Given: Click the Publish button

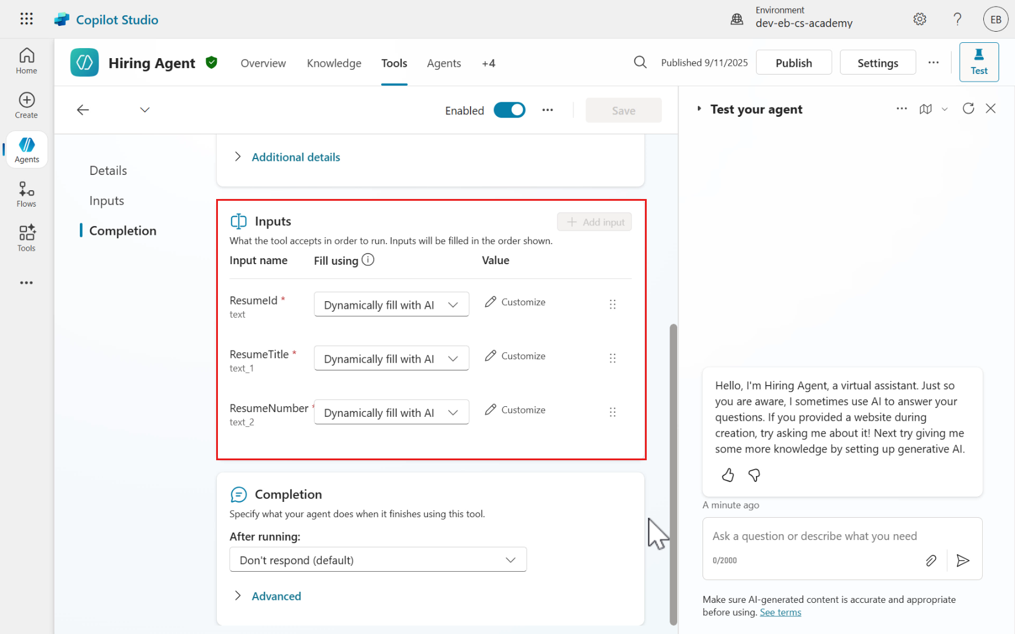Looking at the screenshot, I should (x=794, y=63).
